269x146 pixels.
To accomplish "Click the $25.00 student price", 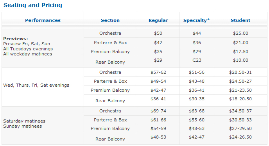I will [240, 33].
